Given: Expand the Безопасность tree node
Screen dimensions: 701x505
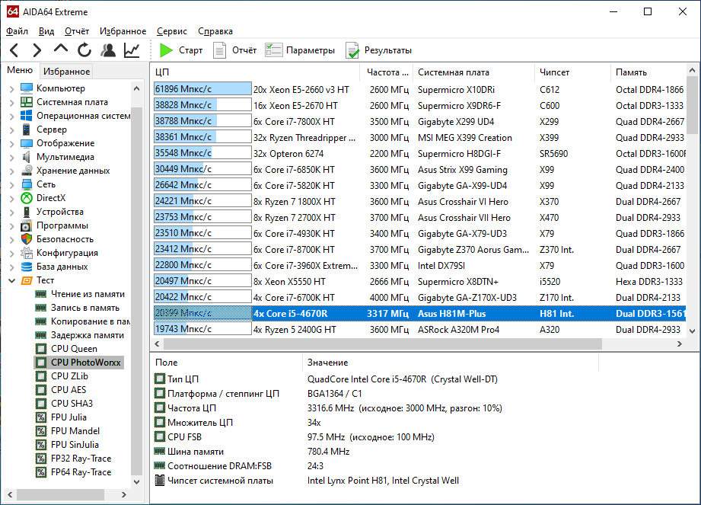Looking at the screenshot, I should pos(11,239).
